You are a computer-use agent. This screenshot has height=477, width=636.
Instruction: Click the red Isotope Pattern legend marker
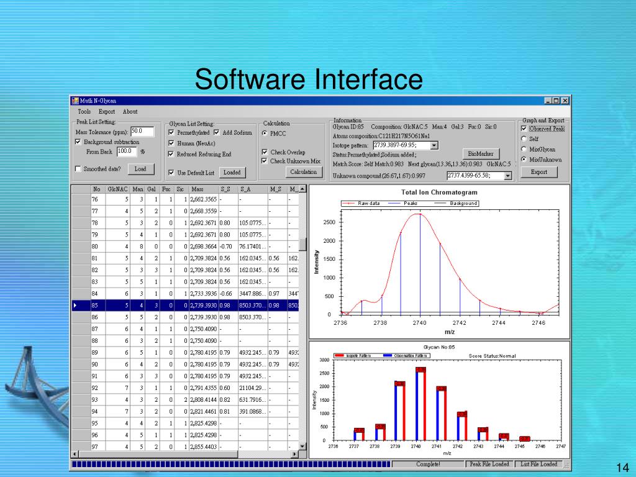(x=340, y=355)
